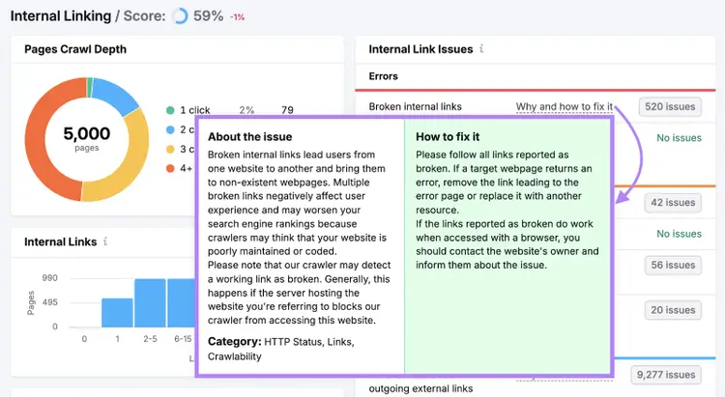Click the red legend dot for 4+ clicks

170,168
